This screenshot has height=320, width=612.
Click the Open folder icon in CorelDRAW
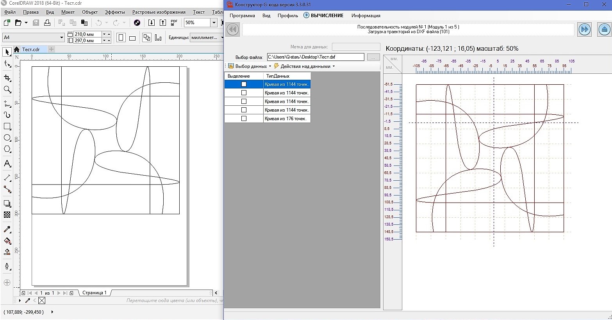18,23
